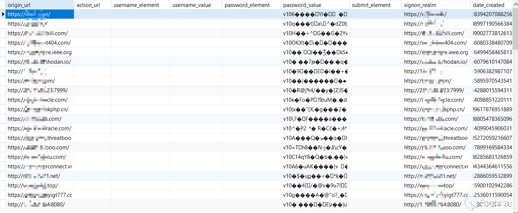This screenshot has height=213, width=518.
Task: Select the shodan.io cell in origin_url
Action: click(40, 62)
